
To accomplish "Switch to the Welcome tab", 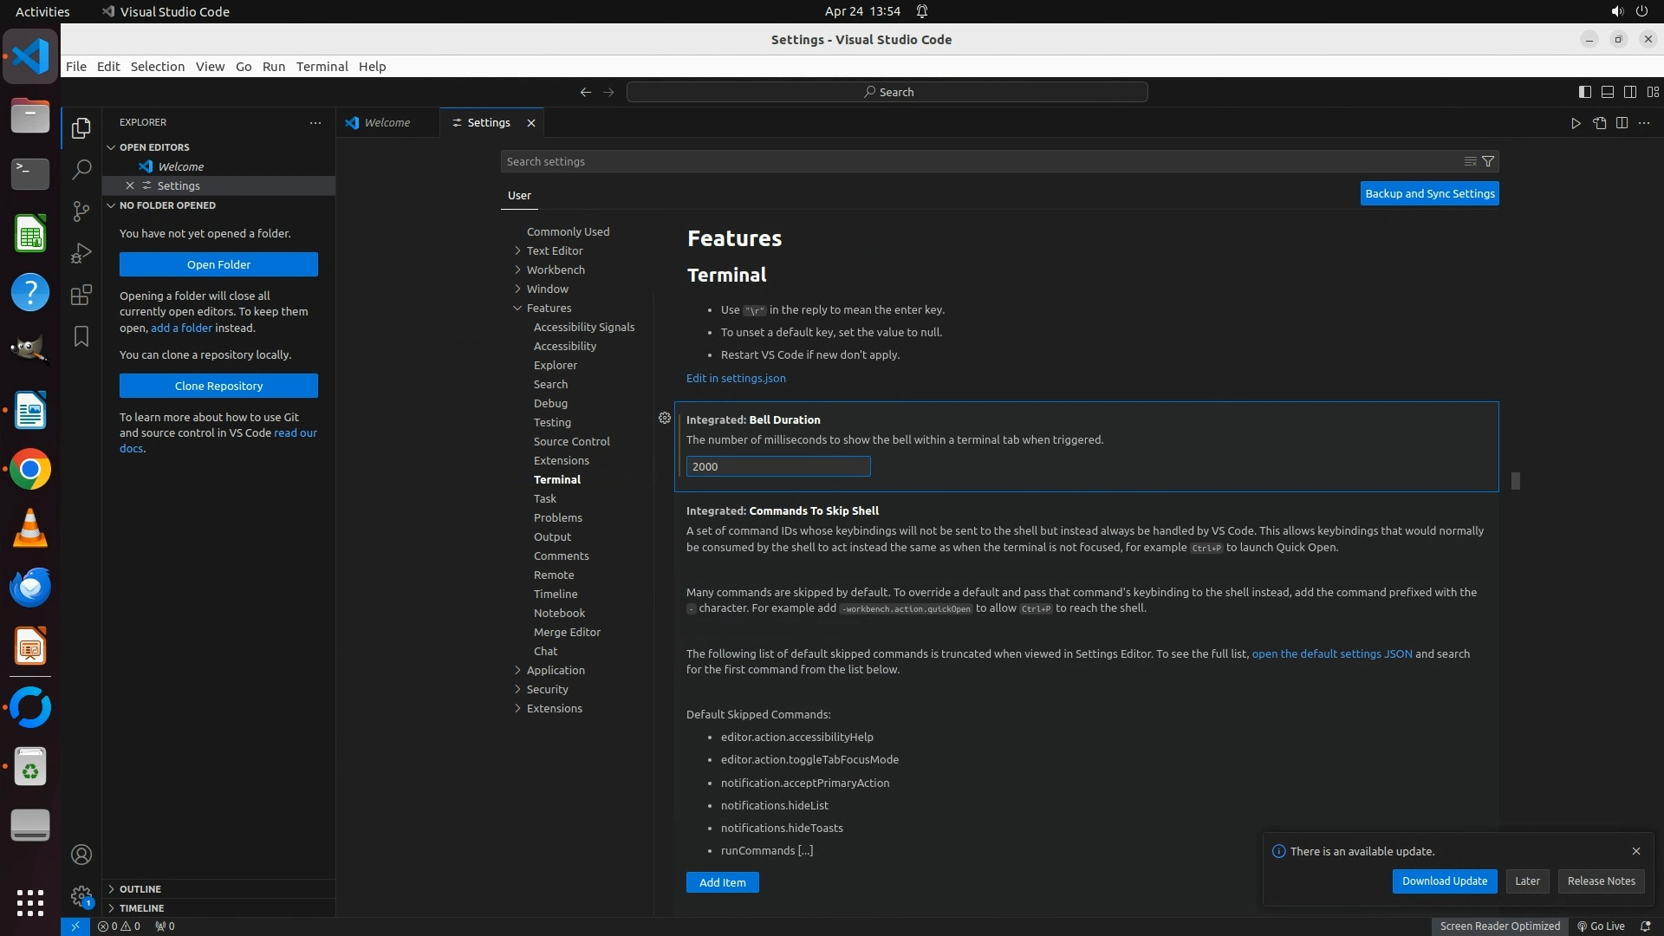I will 387,123.
